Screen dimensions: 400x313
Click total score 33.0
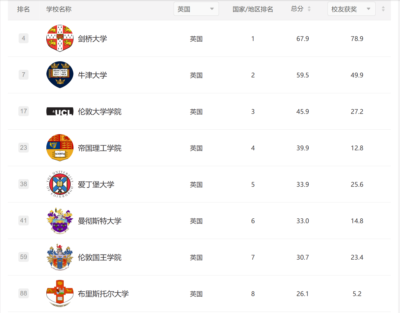click(x=303, y=221)
